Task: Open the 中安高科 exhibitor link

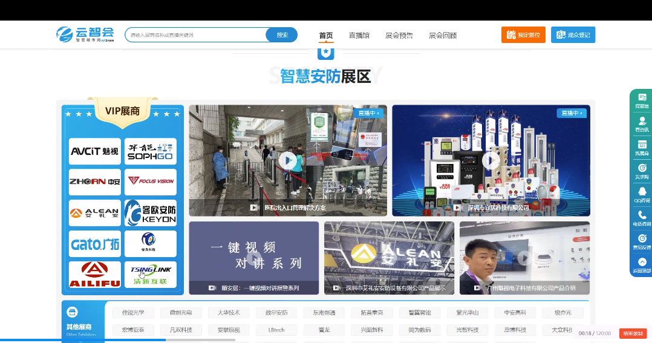Action: [x=515, y=313]
